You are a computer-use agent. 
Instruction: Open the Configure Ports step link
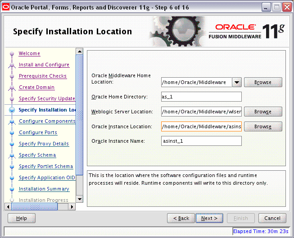click(x=38, y=132)
